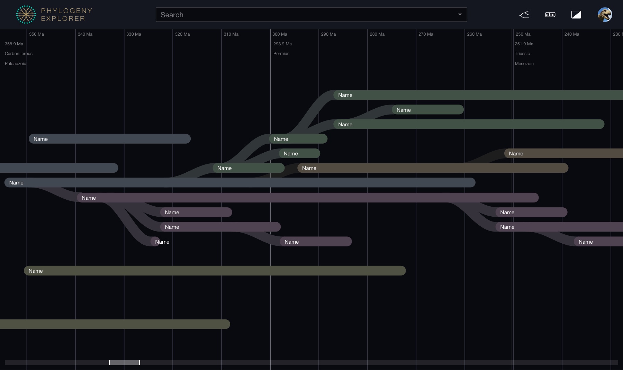This screenshot has width=623, height=370.
Task: Select the Carboniferous period label
Action: coord(19,54)
